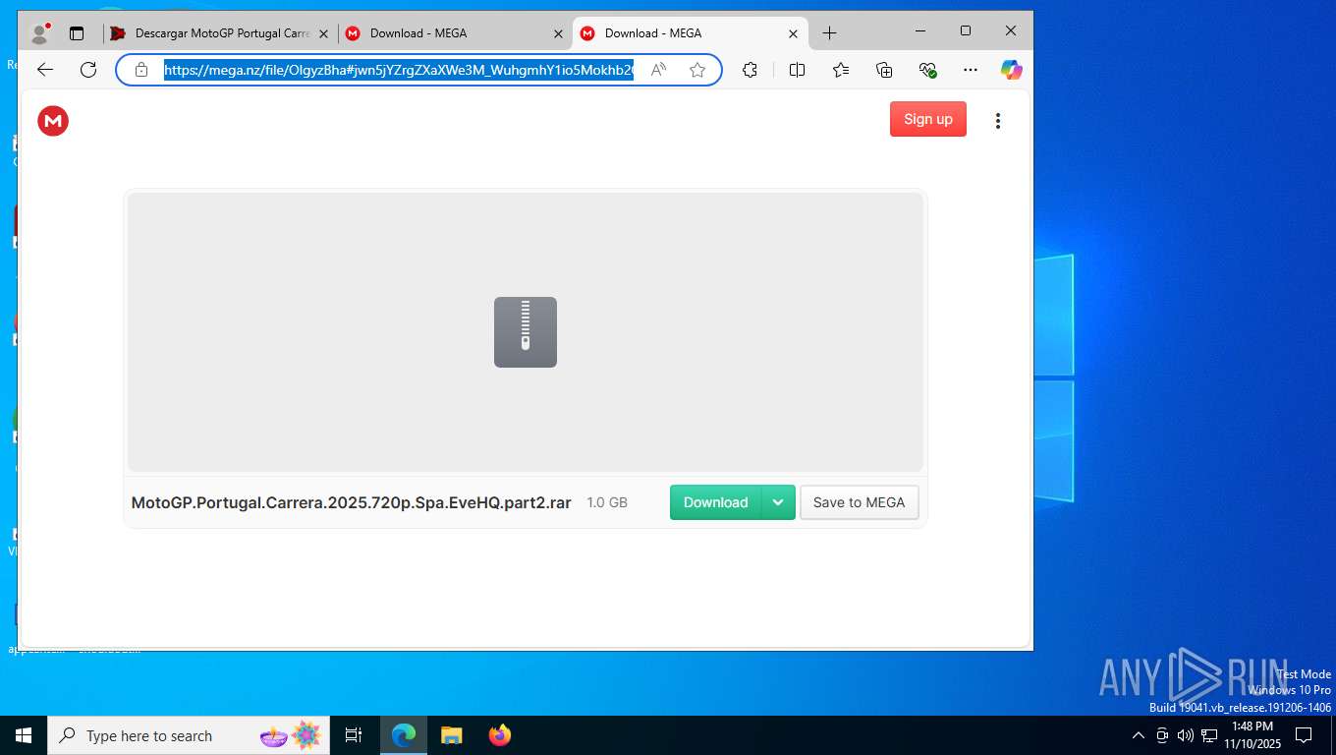
Task: Click the taskbar search box
Action: point(190,735)
